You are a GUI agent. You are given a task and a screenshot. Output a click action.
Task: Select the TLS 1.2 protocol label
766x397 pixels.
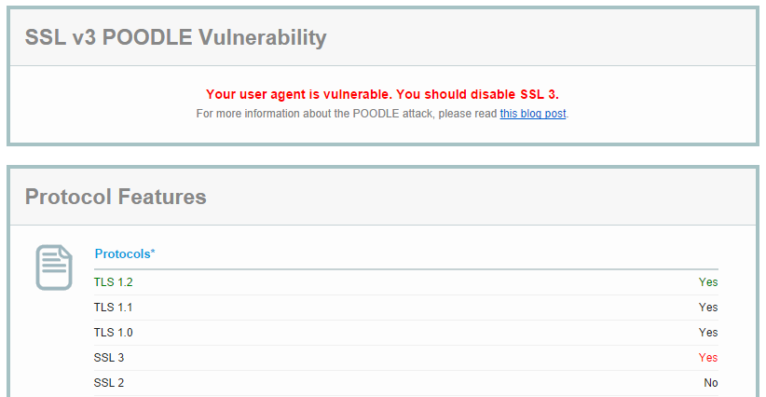tap(107, 282)
